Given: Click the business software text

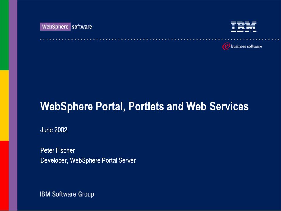Looking at the screenshot, I should (246, 46).
